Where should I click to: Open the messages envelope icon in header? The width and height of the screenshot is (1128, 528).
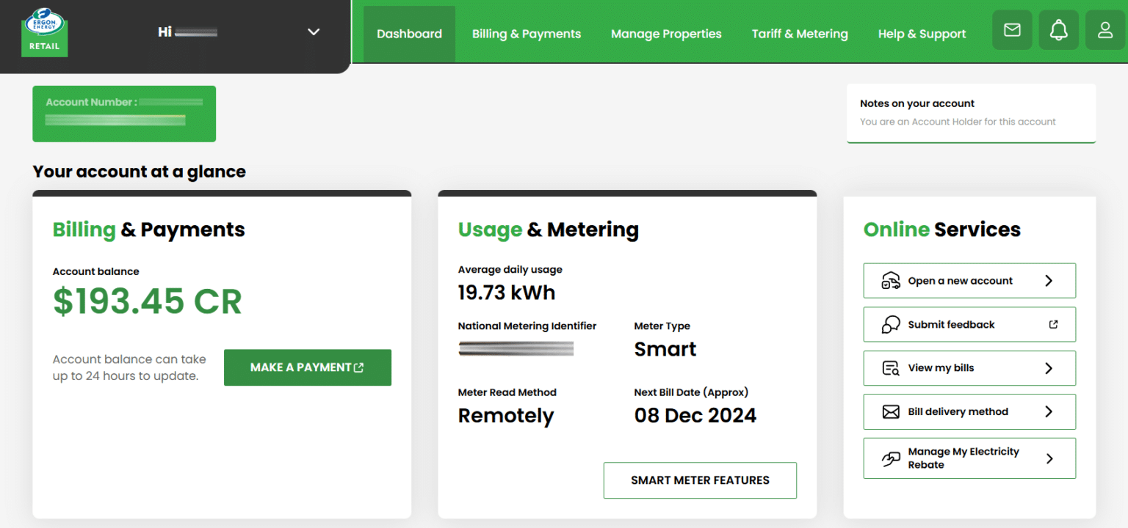coord(1012,30)
